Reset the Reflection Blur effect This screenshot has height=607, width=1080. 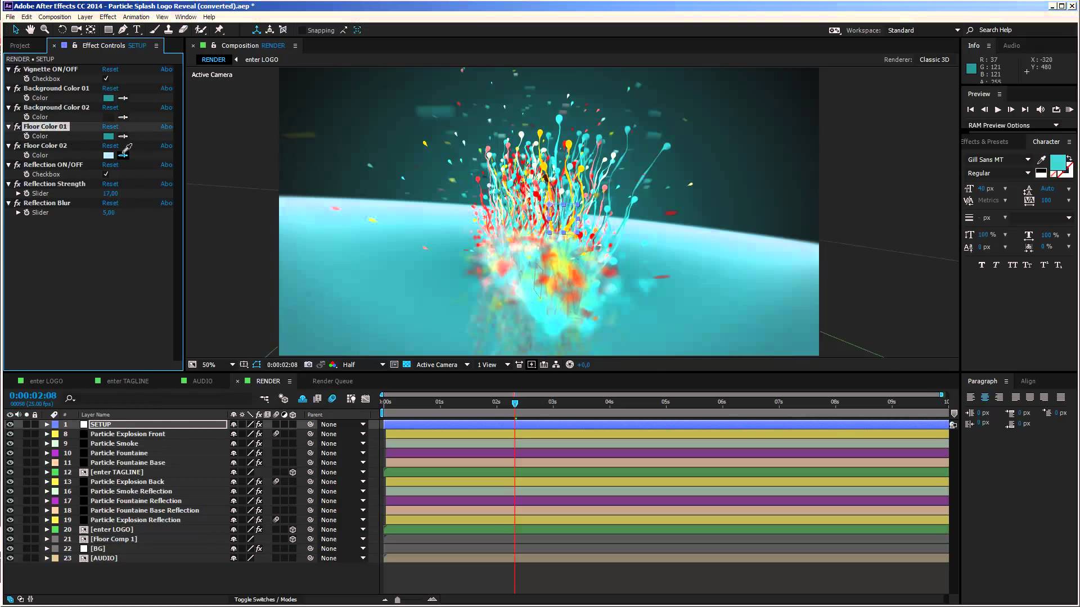coord(110,203)
